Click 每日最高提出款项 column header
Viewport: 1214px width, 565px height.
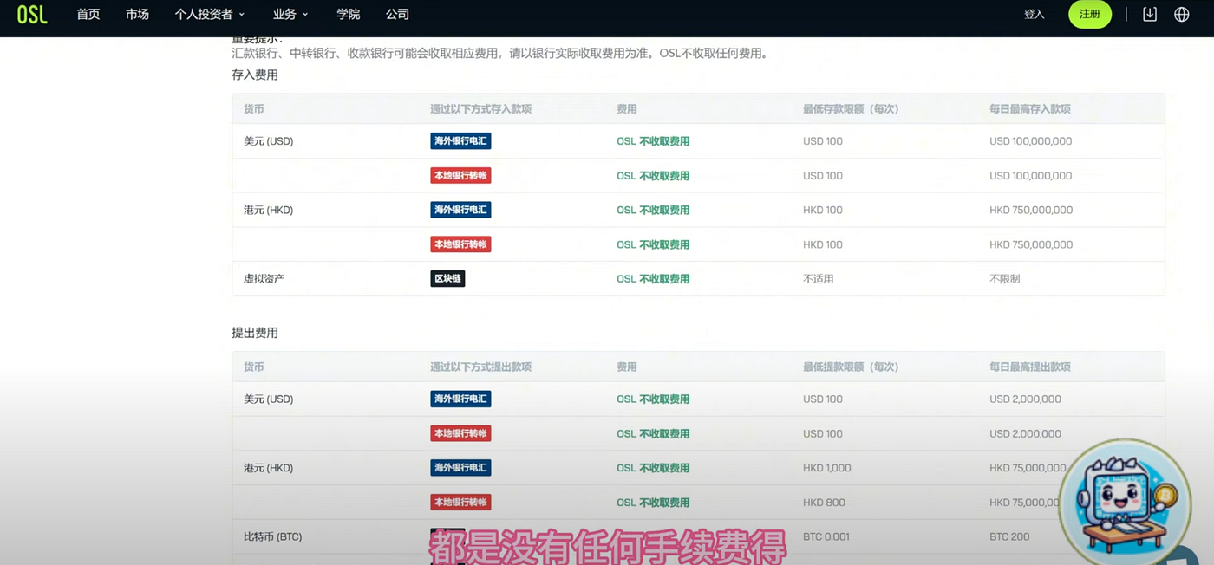coord(1030,367)
